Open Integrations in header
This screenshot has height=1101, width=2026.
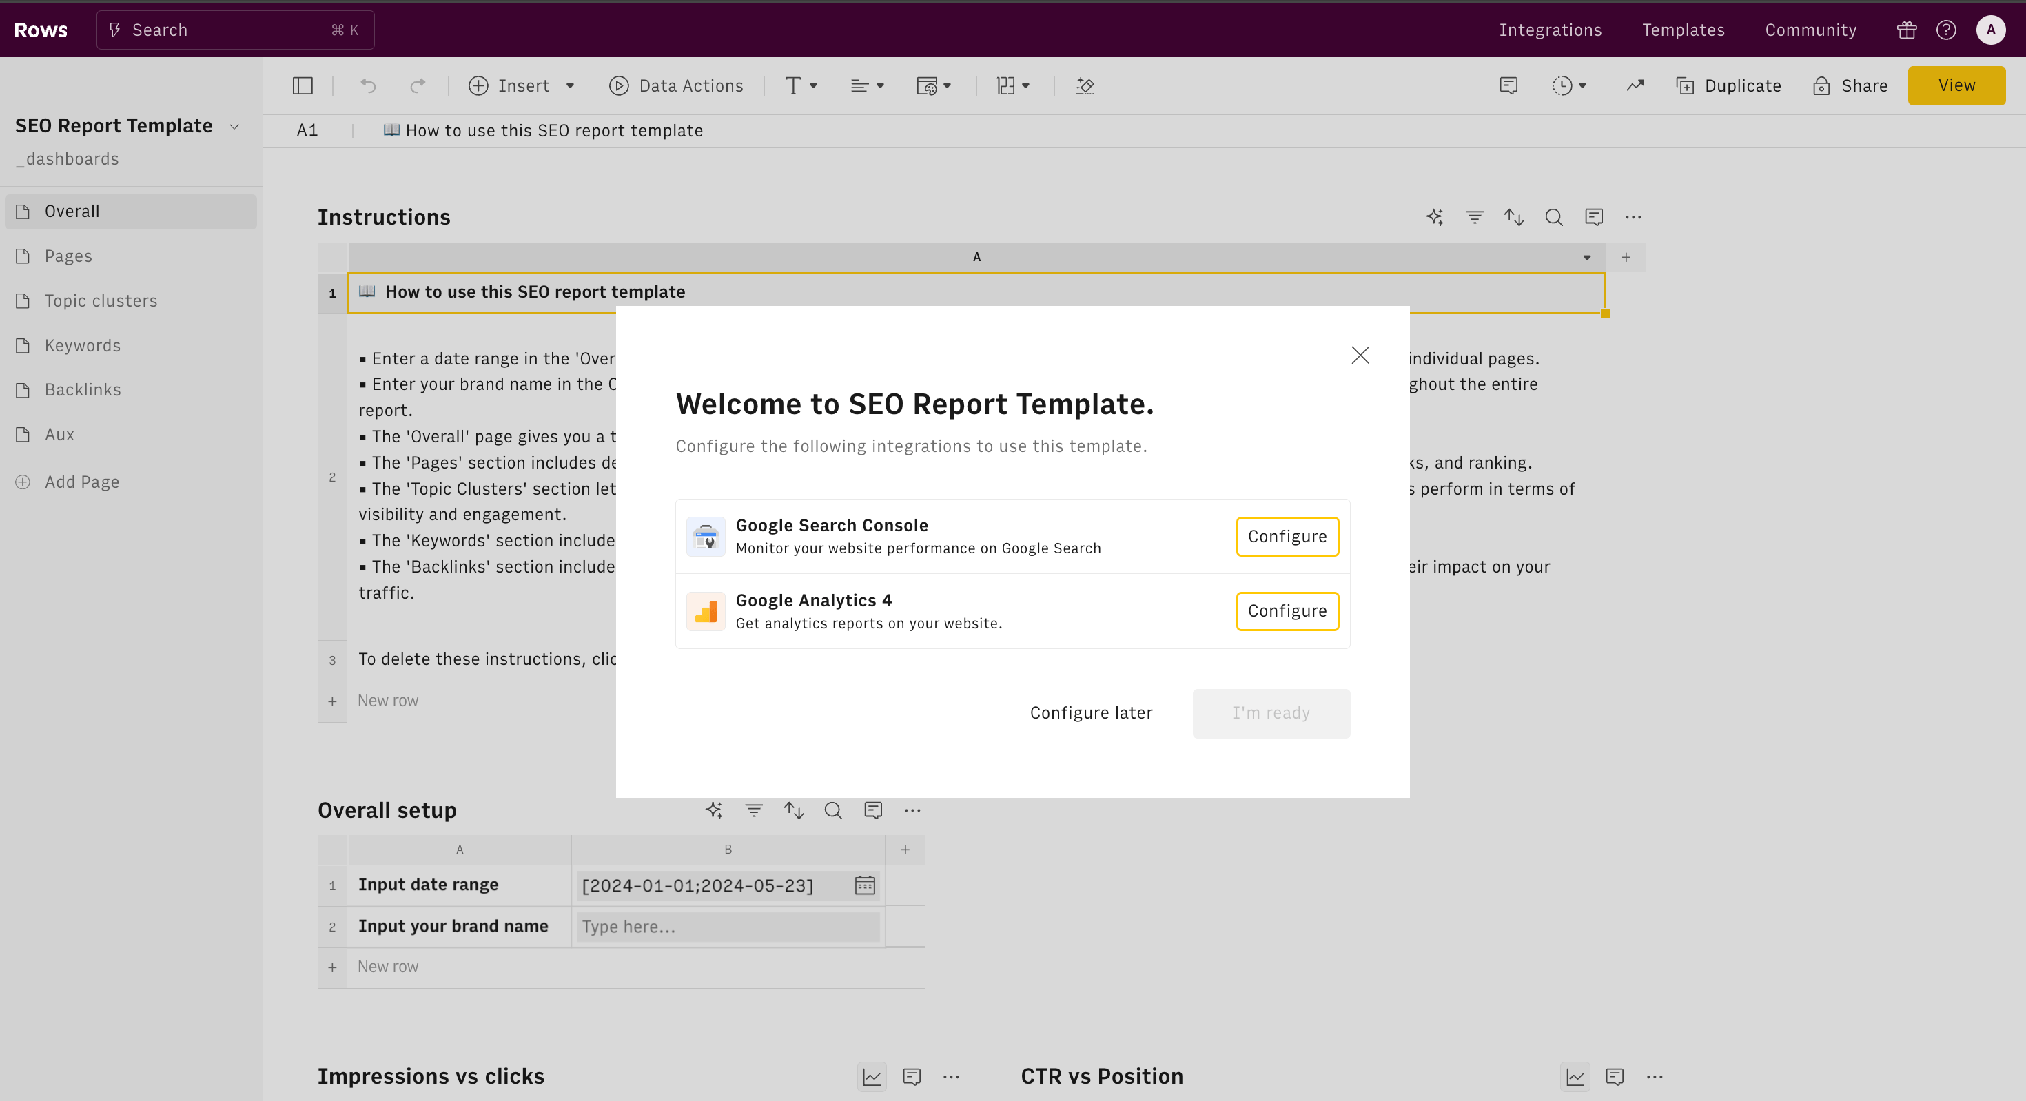(1551, 30)
